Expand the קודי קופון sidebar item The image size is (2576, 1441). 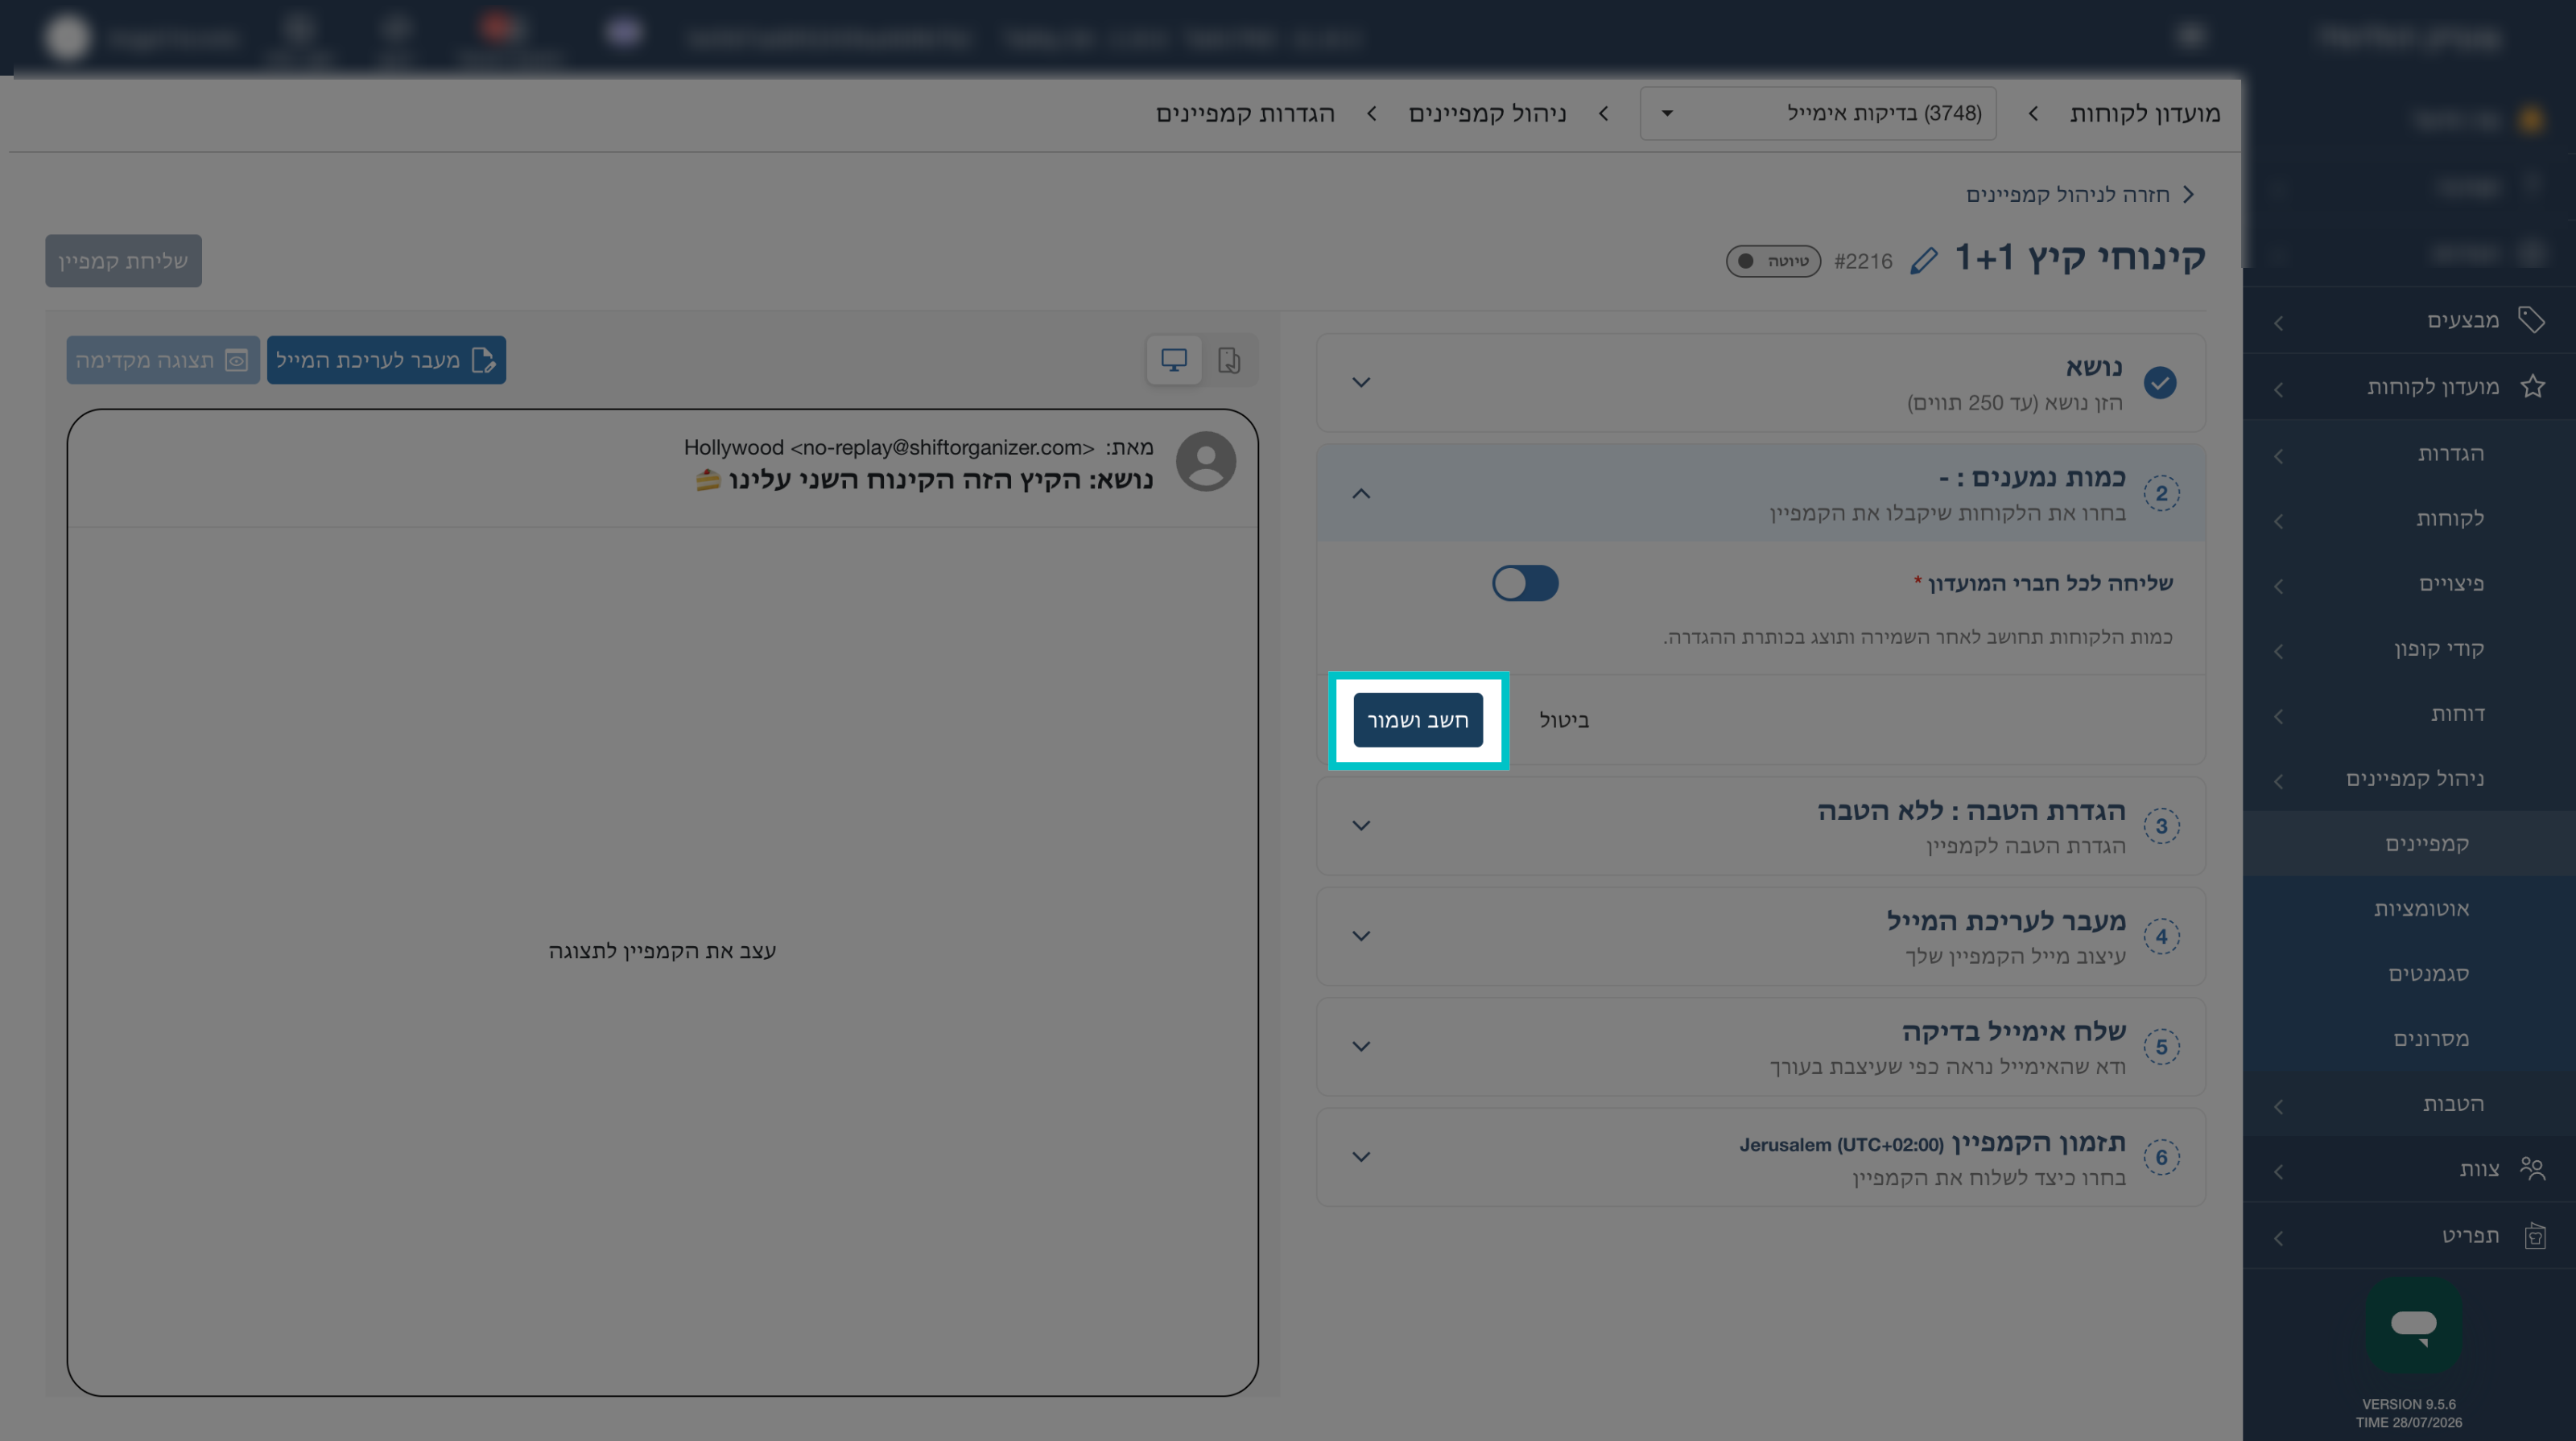(2410, 648)
